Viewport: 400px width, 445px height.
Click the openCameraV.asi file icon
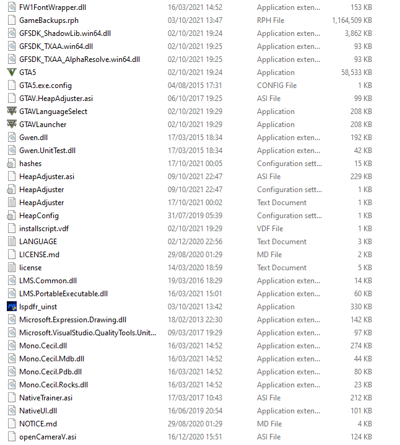(x=12, y=436)
